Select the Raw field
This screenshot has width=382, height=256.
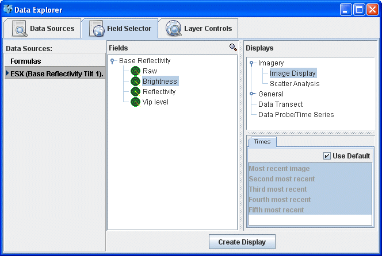pos(150,71)
